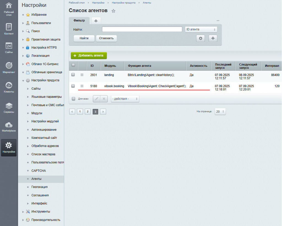The height and width of the screenshot is (226, 282).
Task: Click into the Найти search field
Action: pyautogui.click(x=142, y=29)
